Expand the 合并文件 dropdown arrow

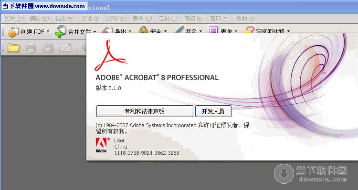click(x=95, y=31)
